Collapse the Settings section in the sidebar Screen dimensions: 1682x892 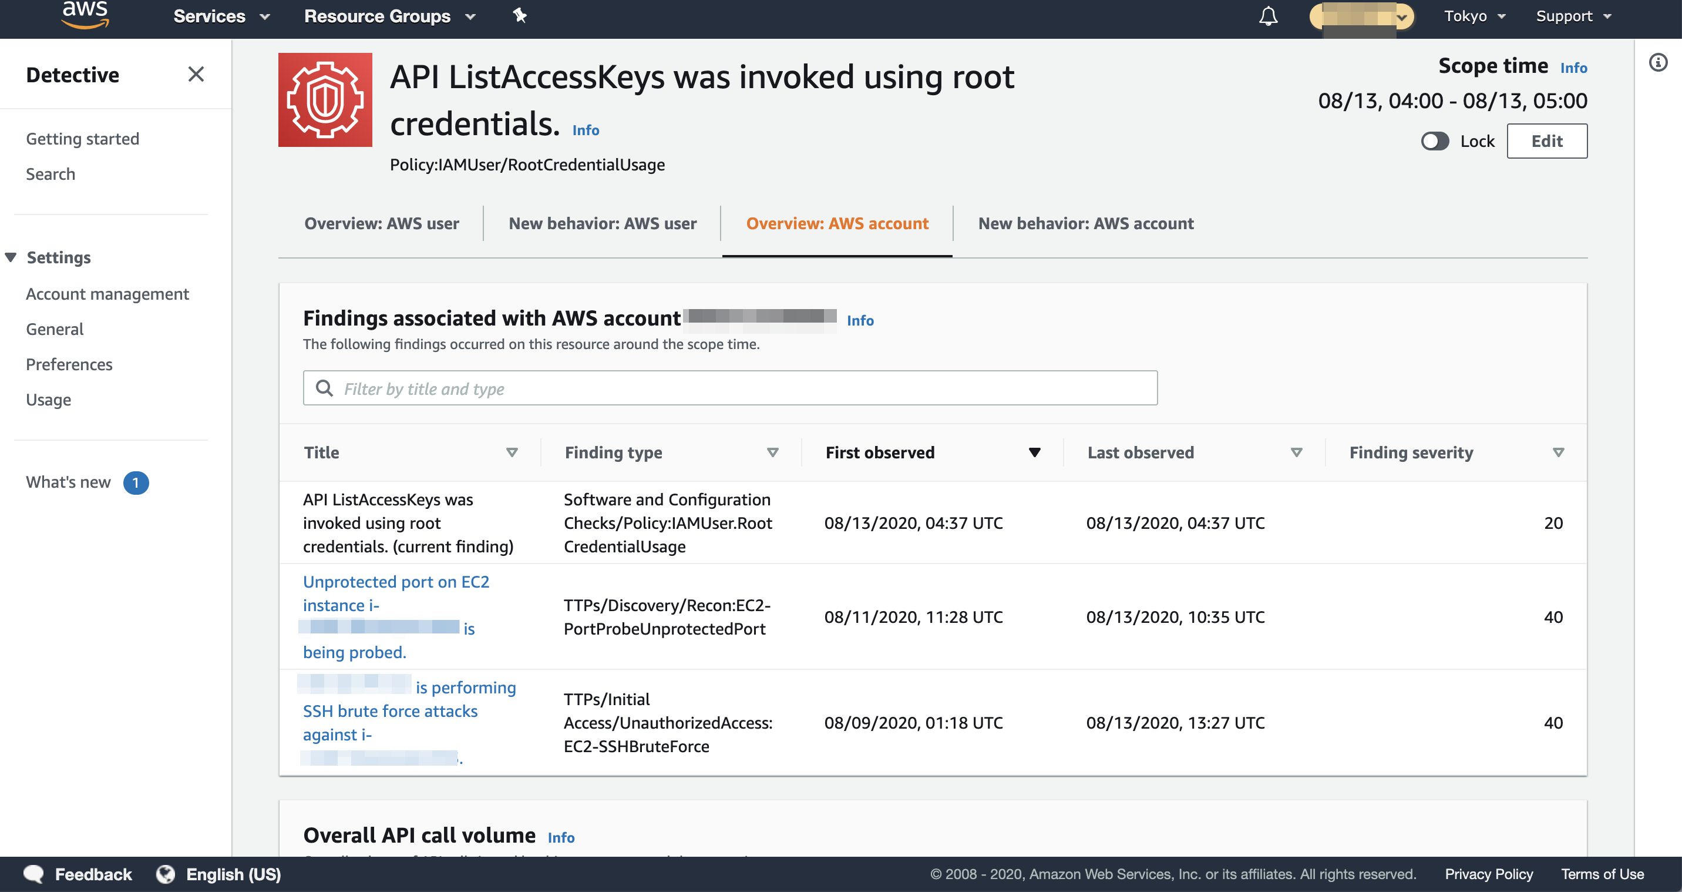(x=11, y=257)
